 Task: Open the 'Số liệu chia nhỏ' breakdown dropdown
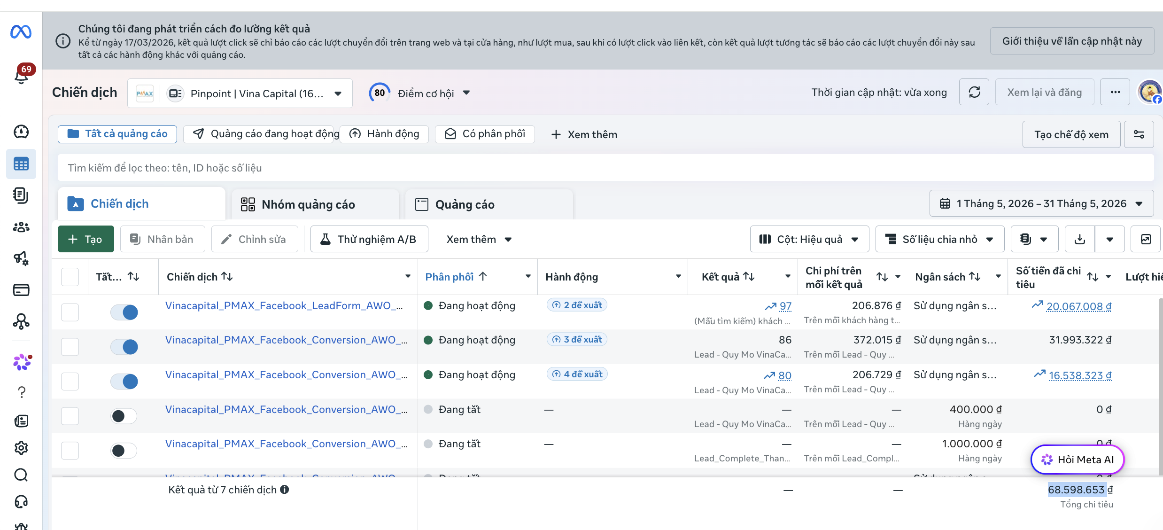click(940, 239)
